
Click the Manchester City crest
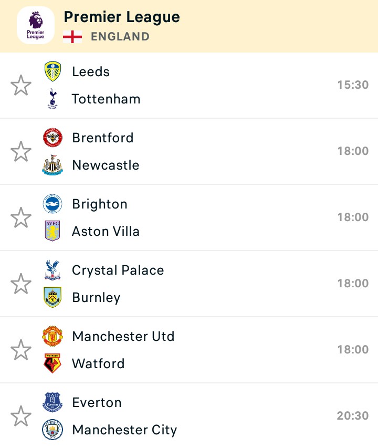click(x=52, y=430)
